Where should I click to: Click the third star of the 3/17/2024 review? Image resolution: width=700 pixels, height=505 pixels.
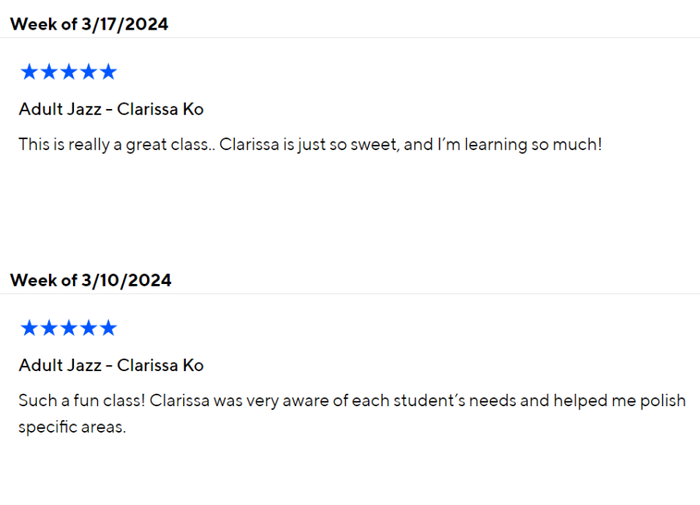click(x=68, y=72)
